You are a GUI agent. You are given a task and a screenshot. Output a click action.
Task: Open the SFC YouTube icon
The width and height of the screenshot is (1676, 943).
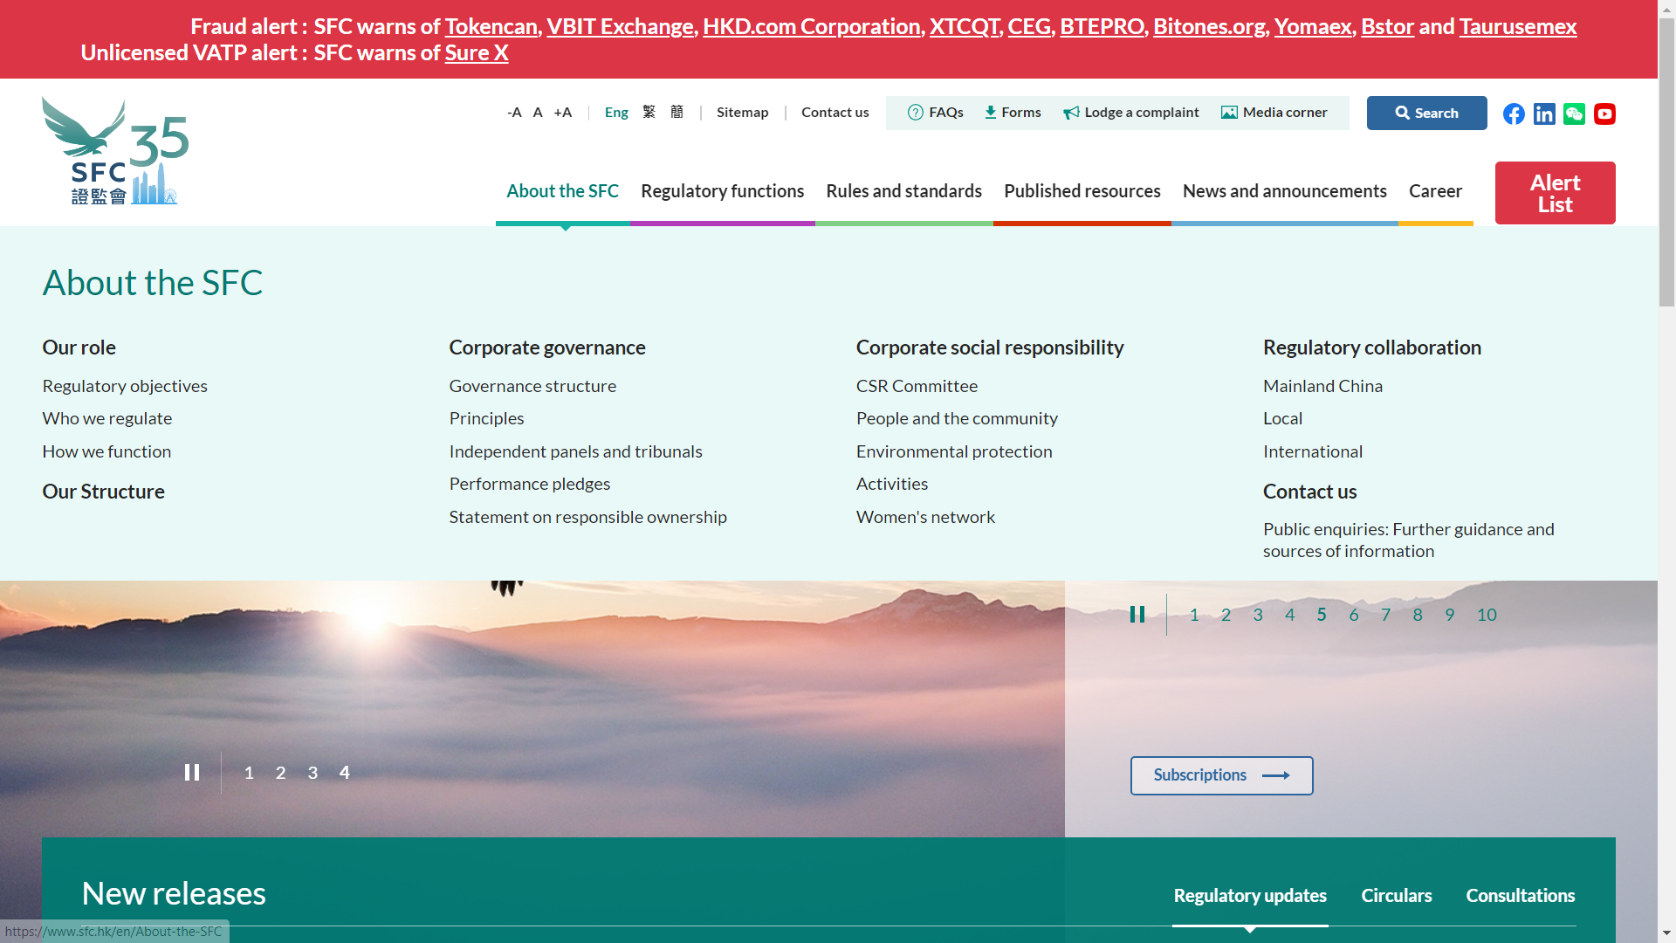point(1604,114)
